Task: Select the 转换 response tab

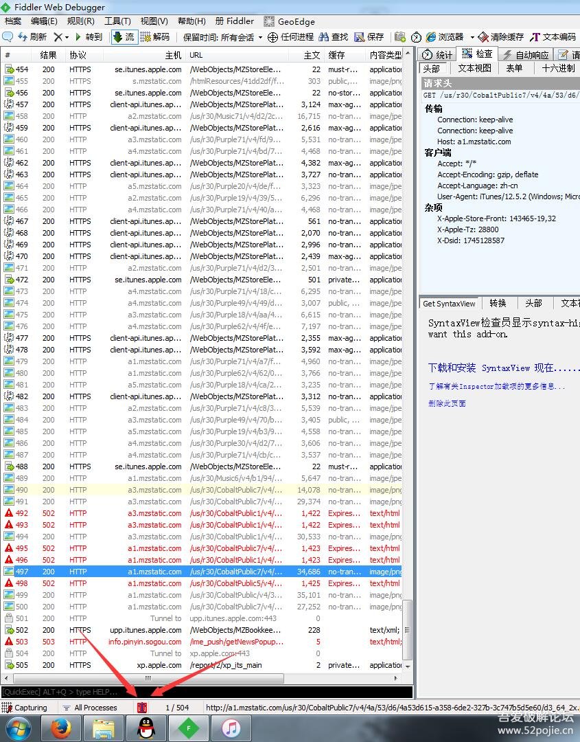Action: pyautogui.click(x=498, y=304)
